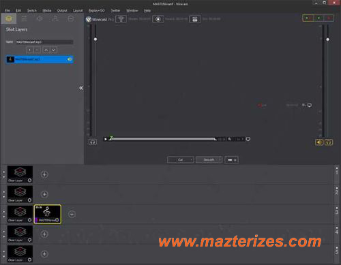Click the lower arrow on layer 5 left edge

4,256
